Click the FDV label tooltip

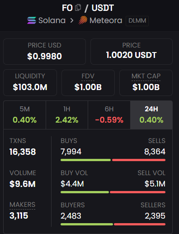pos(88,76)
